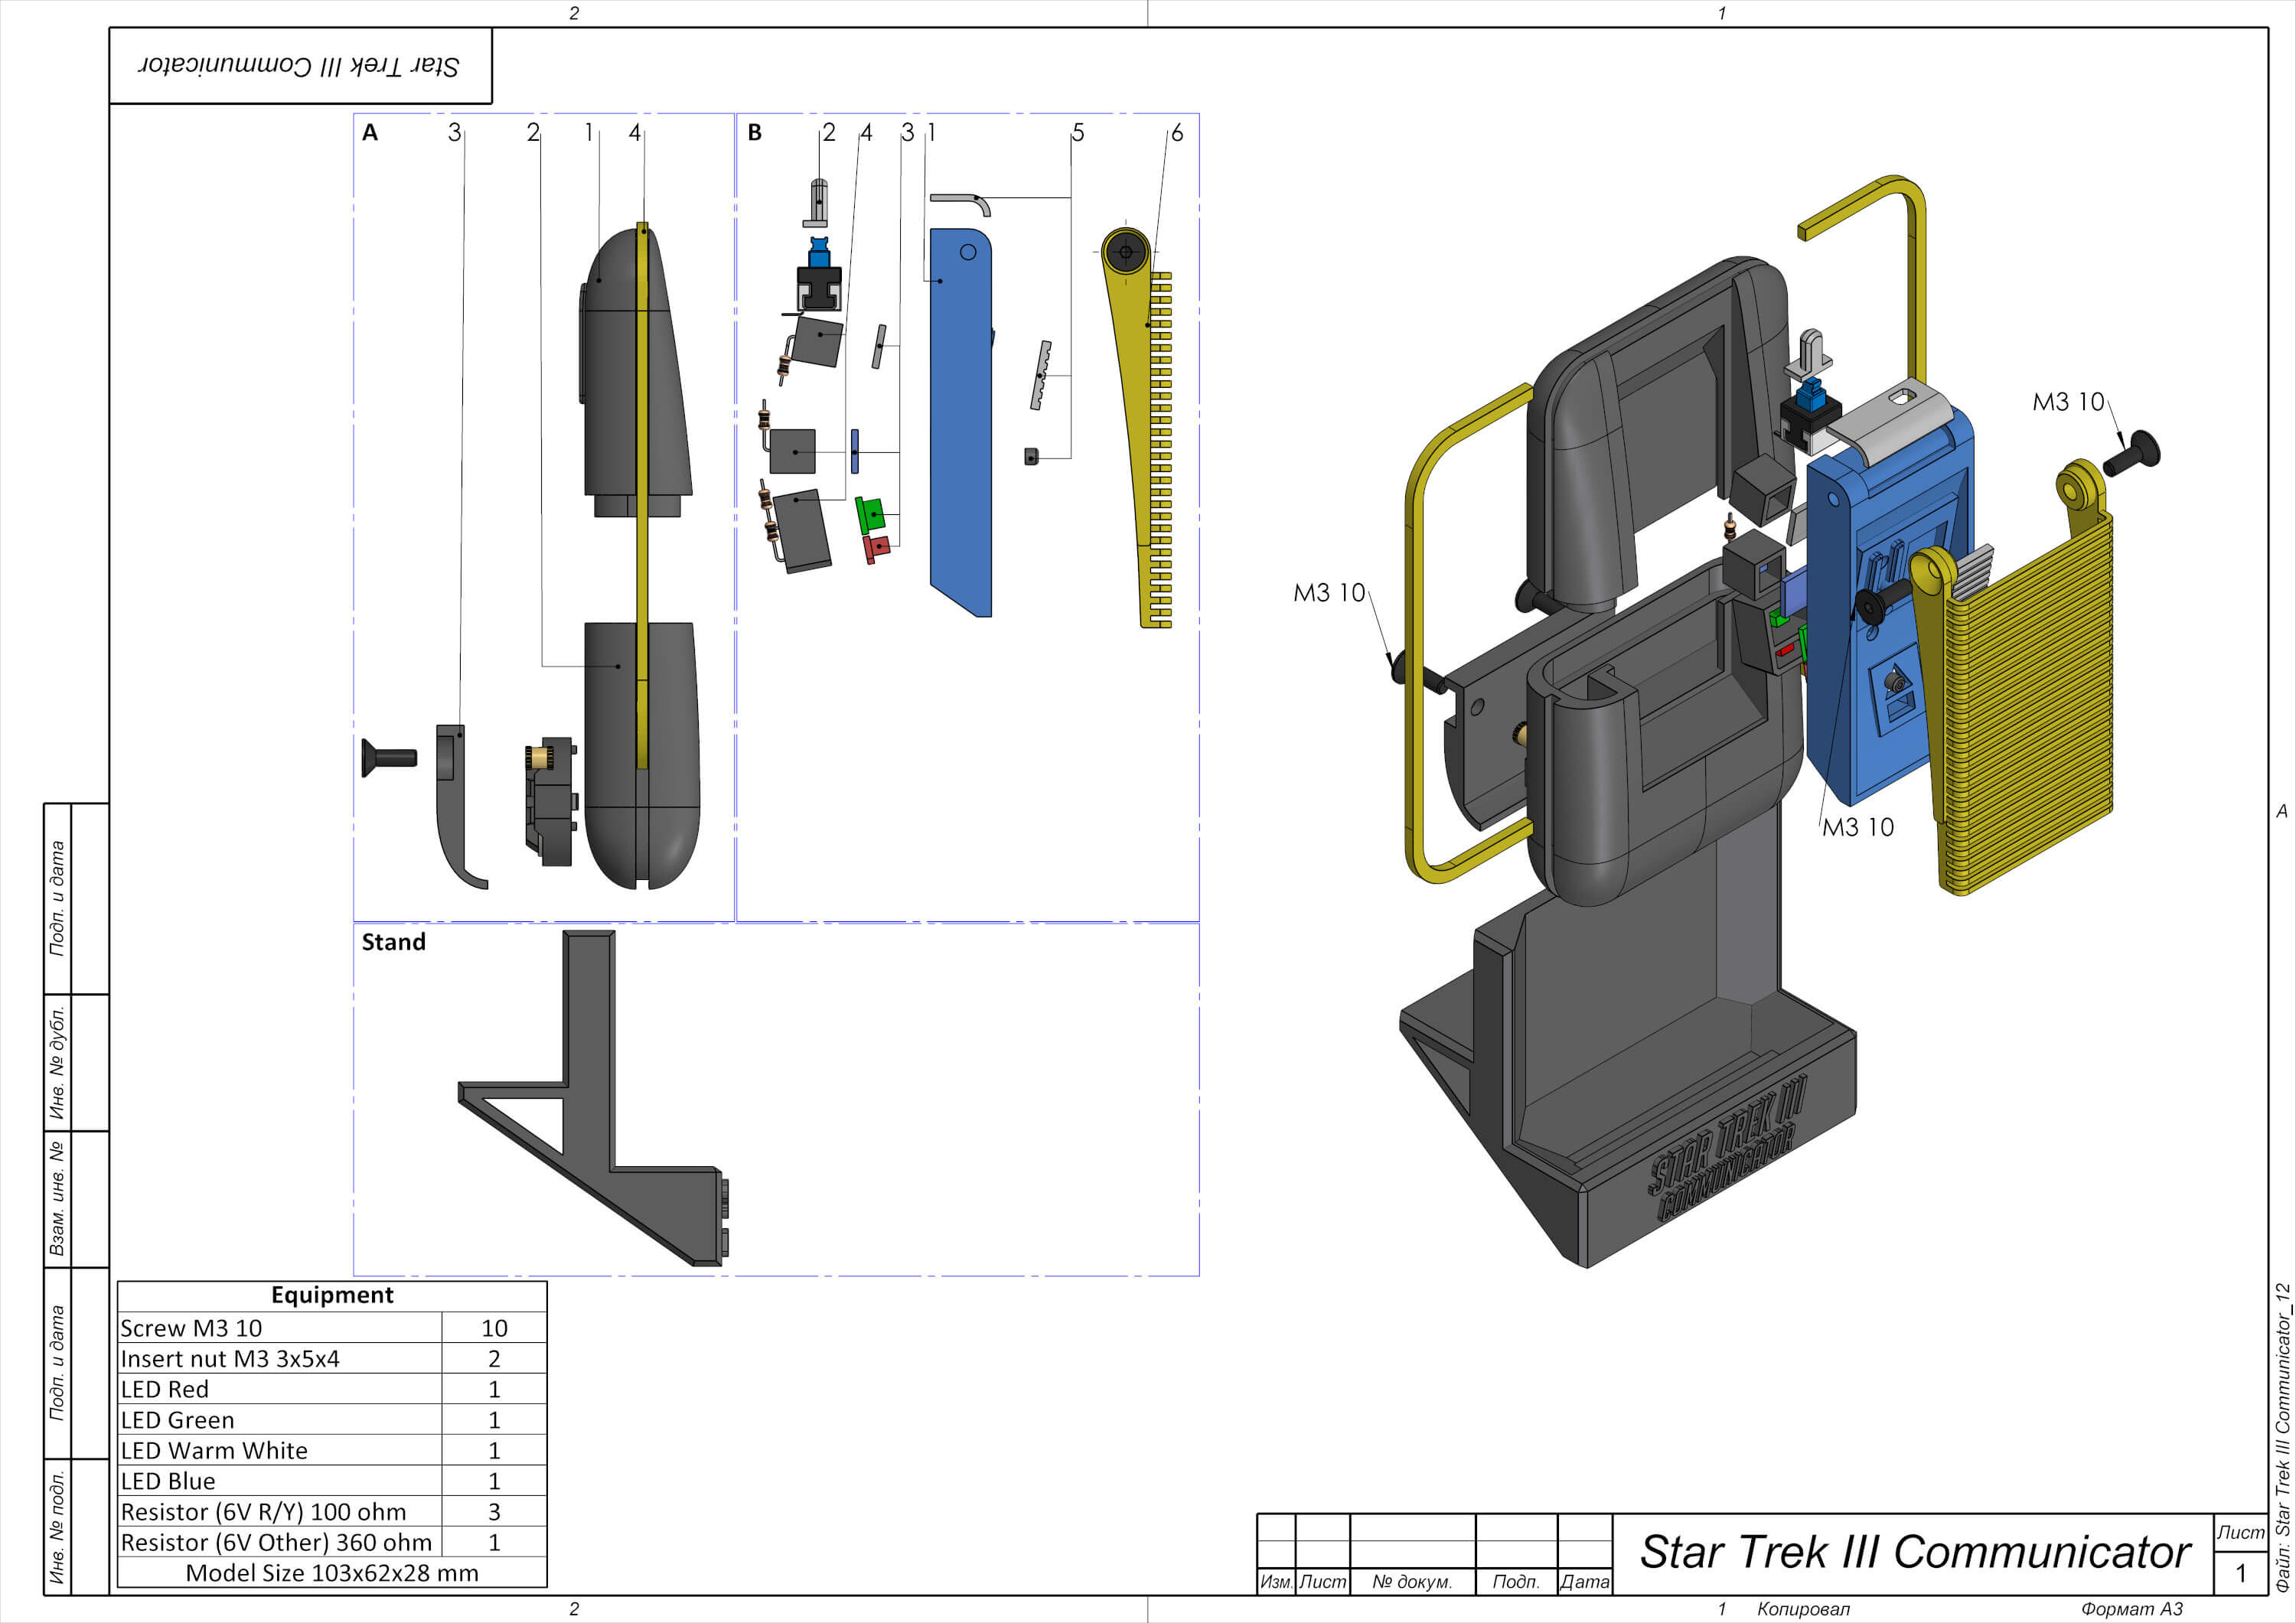The height and width of the screenshot is (1623, 2296).
Task: Select the Model Size 103x62x28 mm text
Action: (332, 1573)
